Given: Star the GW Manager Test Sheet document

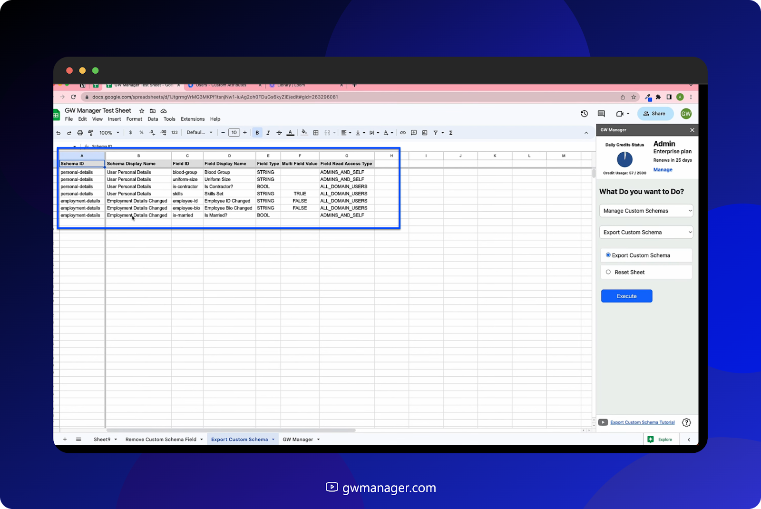Looking at the screenshot, I should click(x=142, y=111).
